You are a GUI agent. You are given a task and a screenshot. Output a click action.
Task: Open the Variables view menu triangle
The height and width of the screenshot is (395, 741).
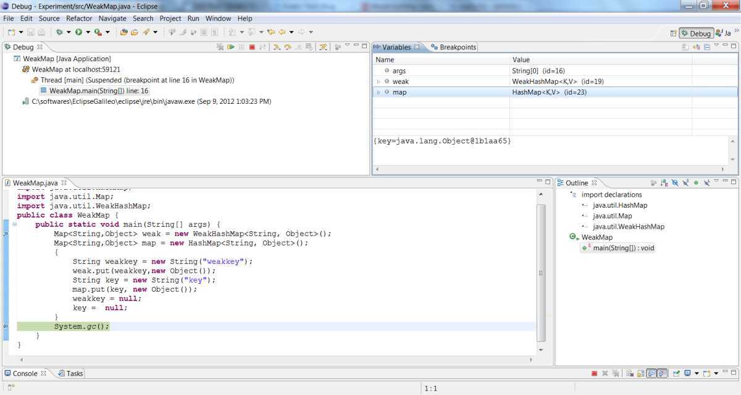[x=716, y=46]
